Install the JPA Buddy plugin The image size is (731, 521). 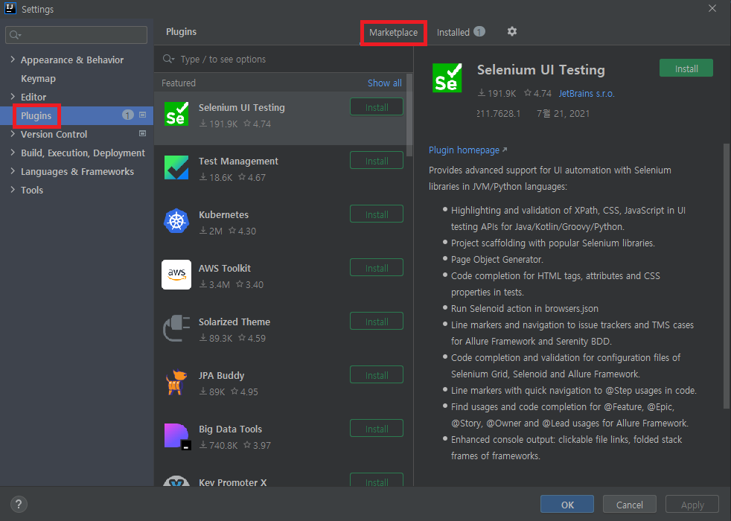point(377,375)
